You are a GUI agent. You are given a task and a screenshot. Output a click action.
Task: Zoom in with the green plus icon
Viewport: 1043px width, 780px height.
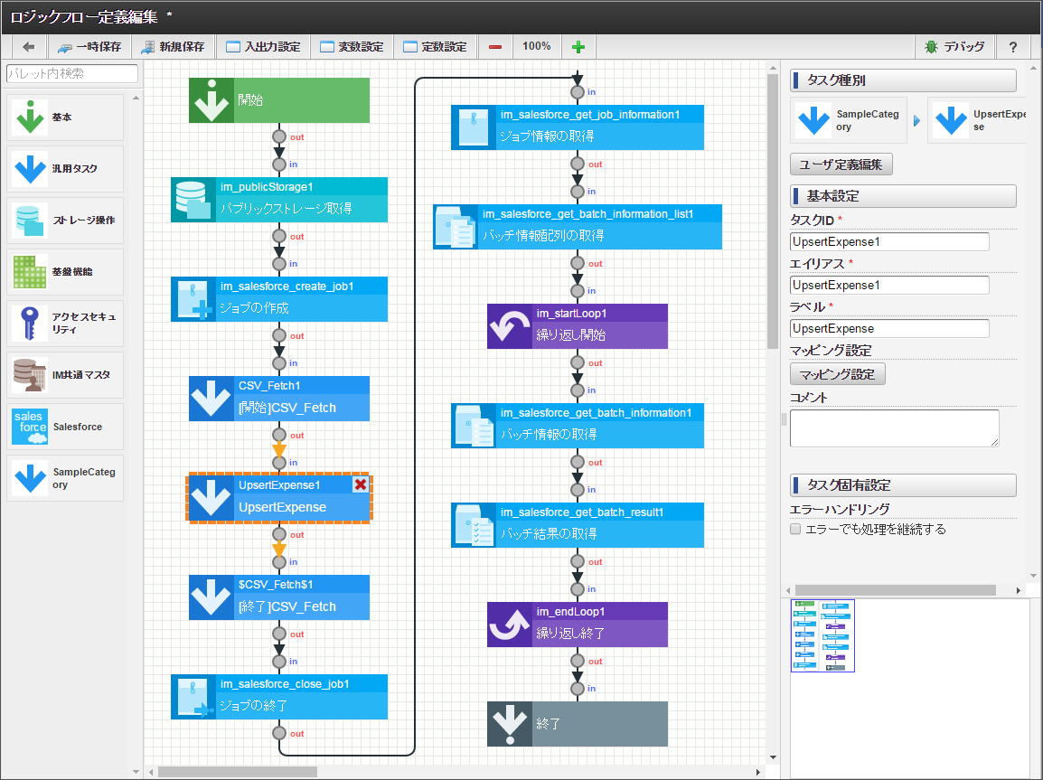point(578,47)
